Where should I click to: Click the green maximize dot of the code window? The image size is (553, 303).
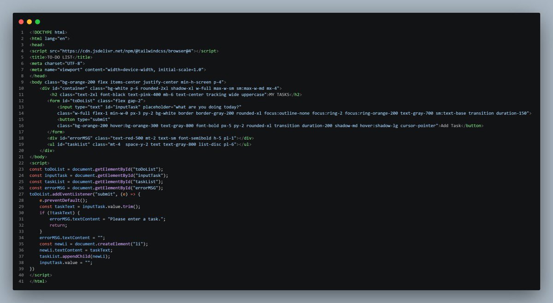click(x=38, y=22)
